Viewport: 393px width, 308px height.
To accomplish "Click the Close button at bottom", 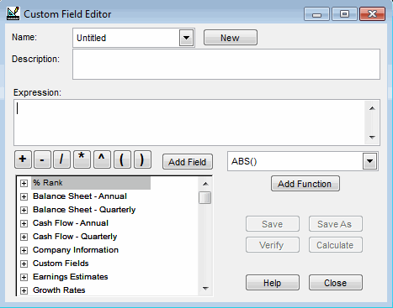I will pos(336,283).
